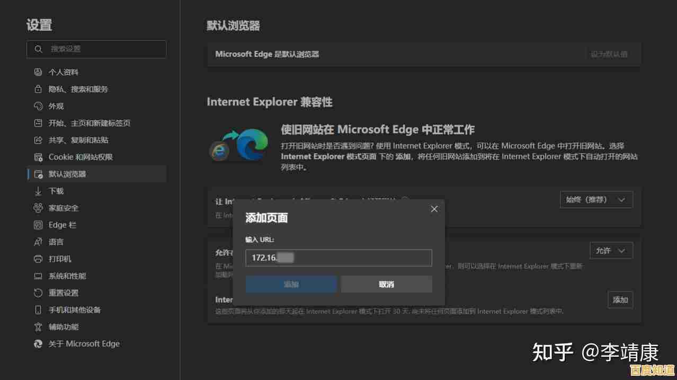Click the 打印机 printer icon
The width and height of the screenshot is (677, 380).
tap(38, 259)
